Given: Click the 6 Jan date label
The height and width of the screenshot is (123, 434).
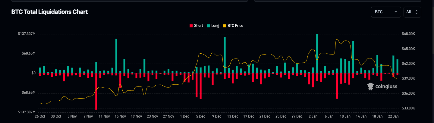Looking at the screenshot, I should click(x=329, y=116).
